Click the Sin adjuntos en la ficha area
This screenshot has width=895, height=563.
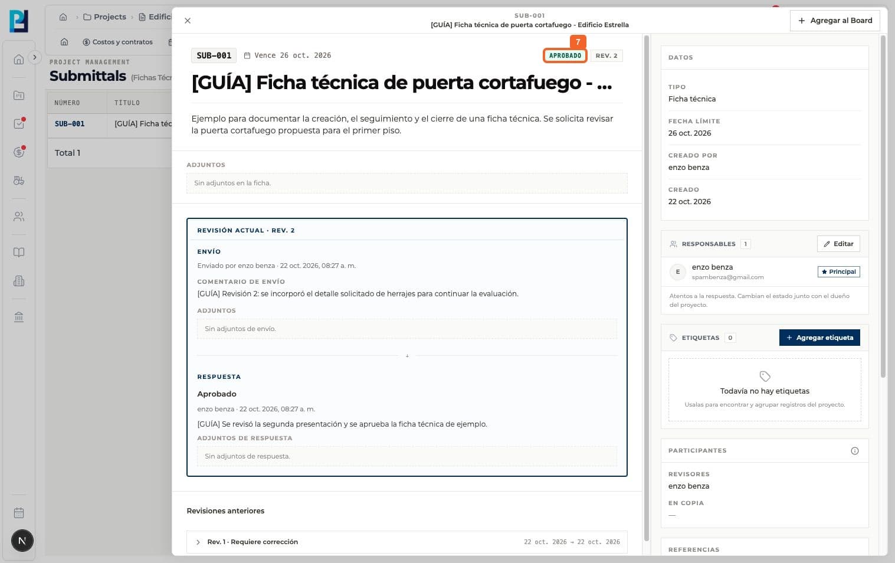click(x=406, y=183)
